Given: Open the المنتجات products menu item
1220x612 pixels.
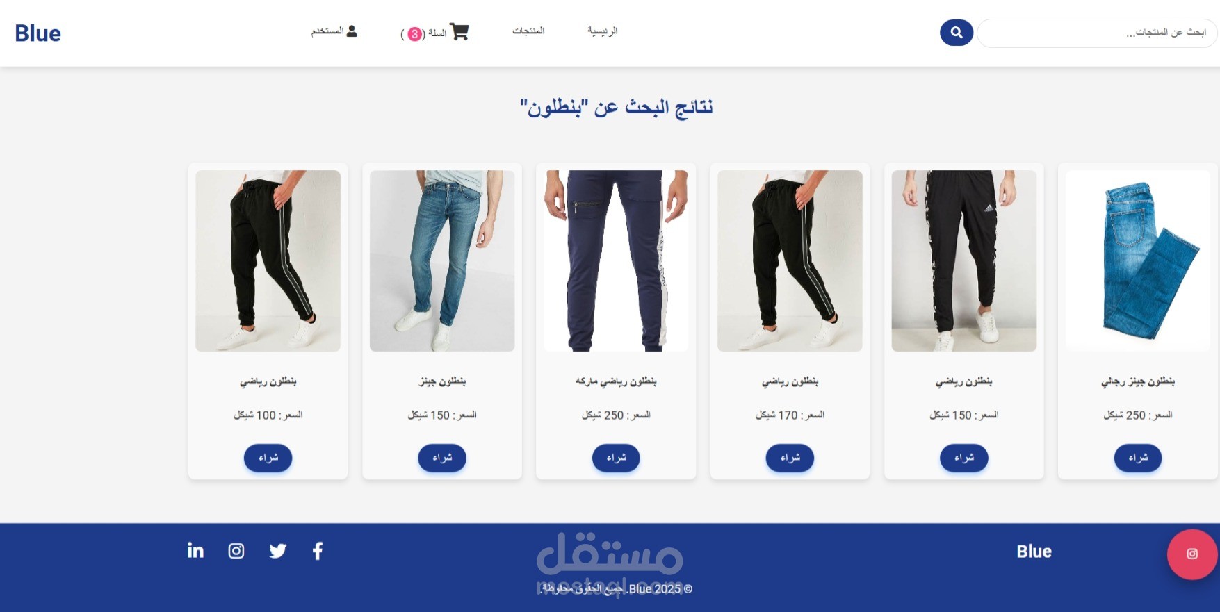Looking at the screenshot, I should (x=528, y=31).
